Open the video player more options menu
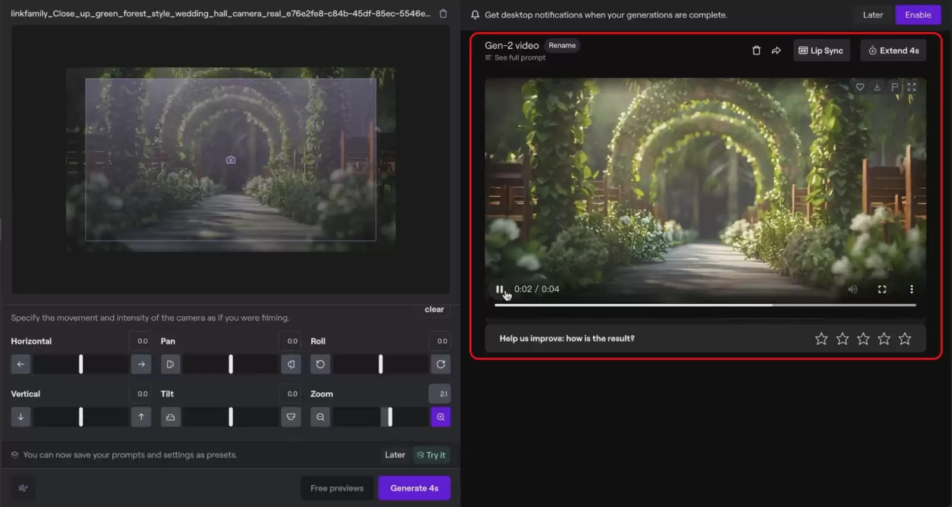The height and width of the screenshot is (507, 952). tap(911, 289)
